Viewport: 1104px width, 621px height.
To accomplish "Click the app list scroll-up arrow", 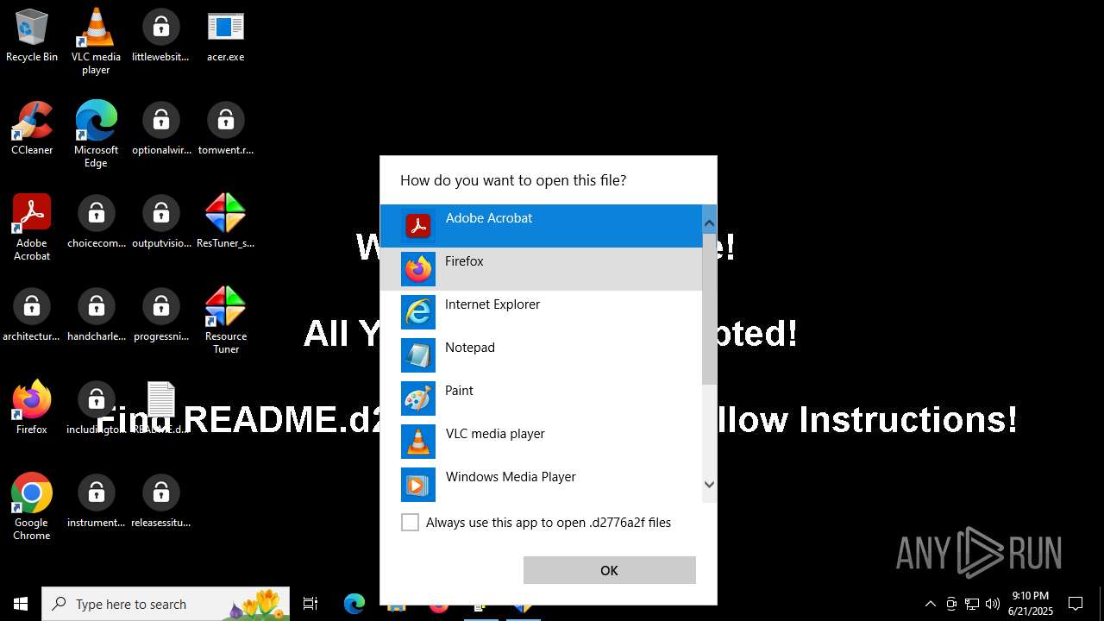I will (x=709, y=223).
